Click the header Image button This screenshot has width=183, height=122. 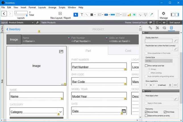pyautogui.click(x=14, y=39)
